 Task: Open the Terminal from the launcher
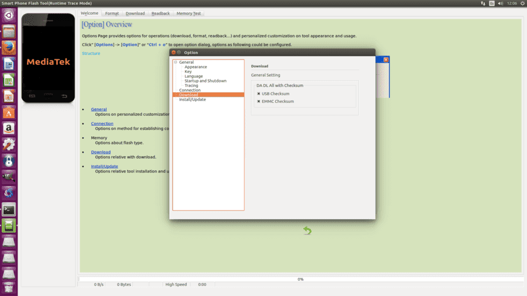tap(9, 209)
